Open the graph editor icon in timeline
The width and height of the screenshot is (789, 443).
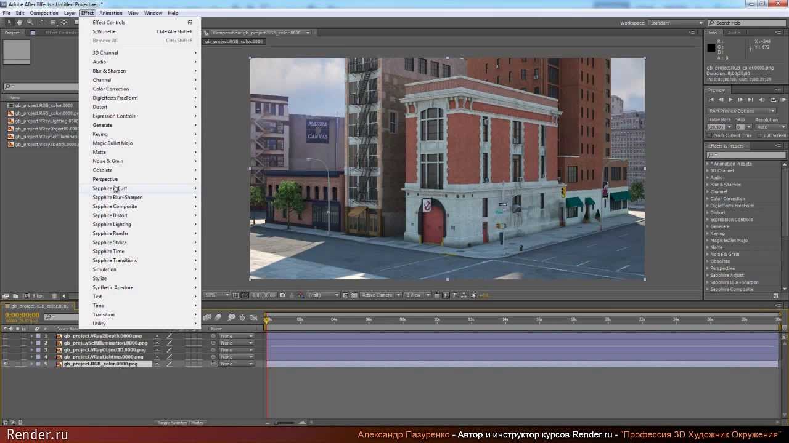(254, 317)
